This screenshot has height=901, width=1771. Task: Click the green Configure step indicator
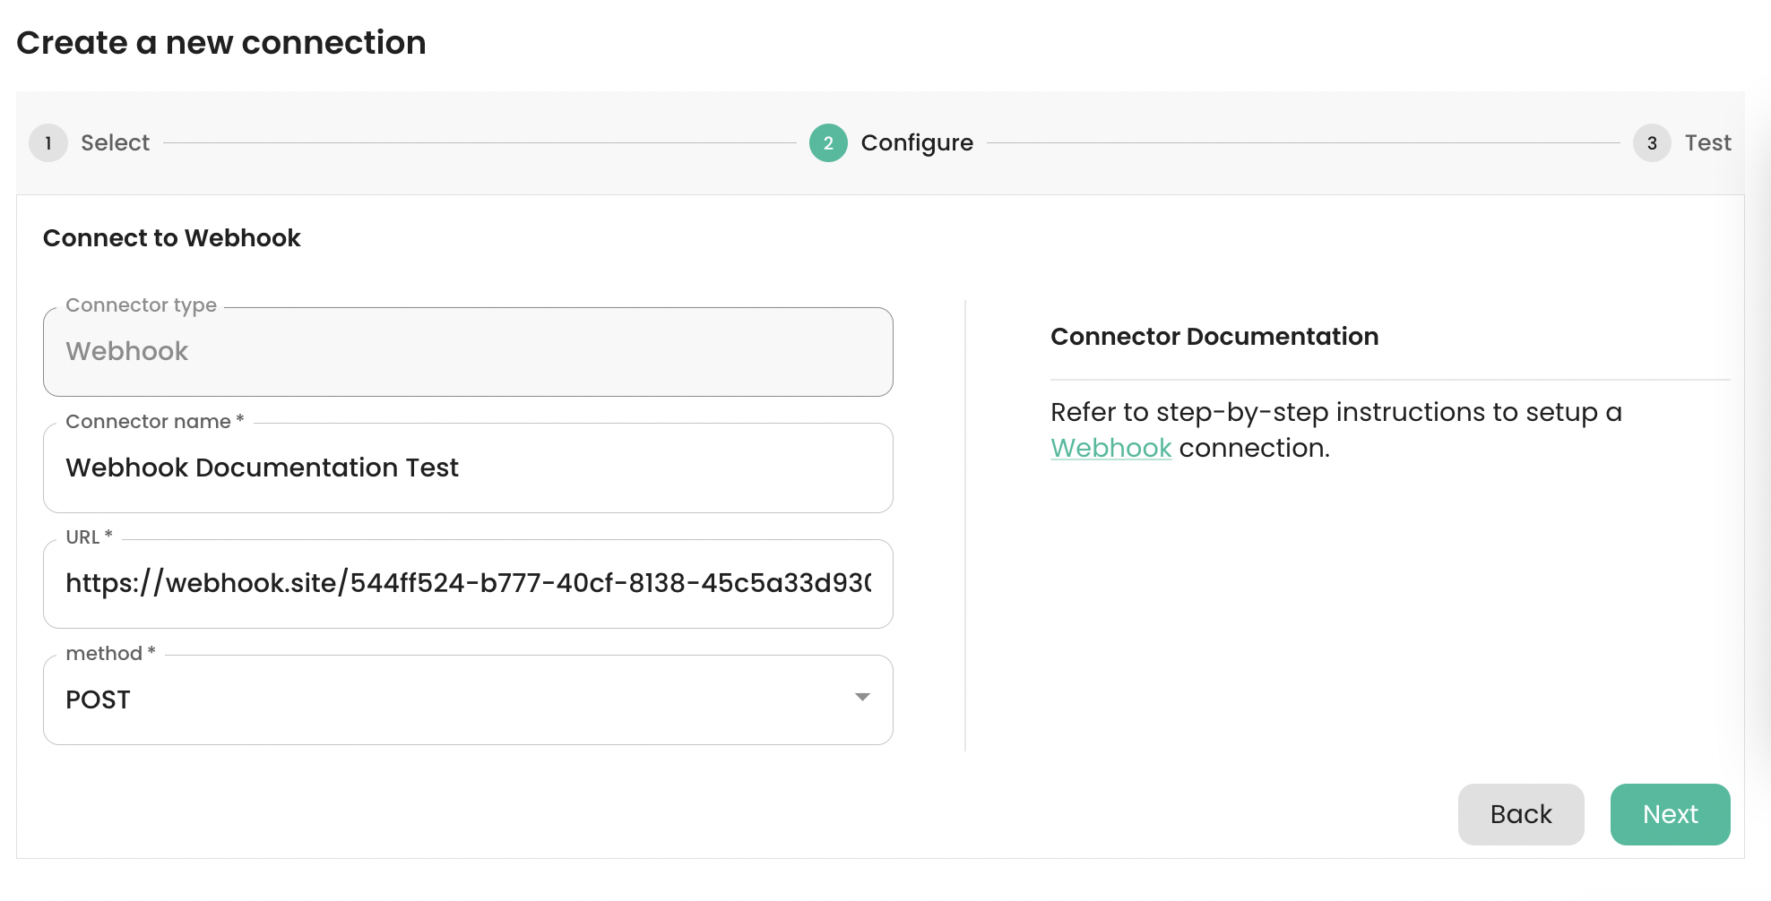pos(826,142)
